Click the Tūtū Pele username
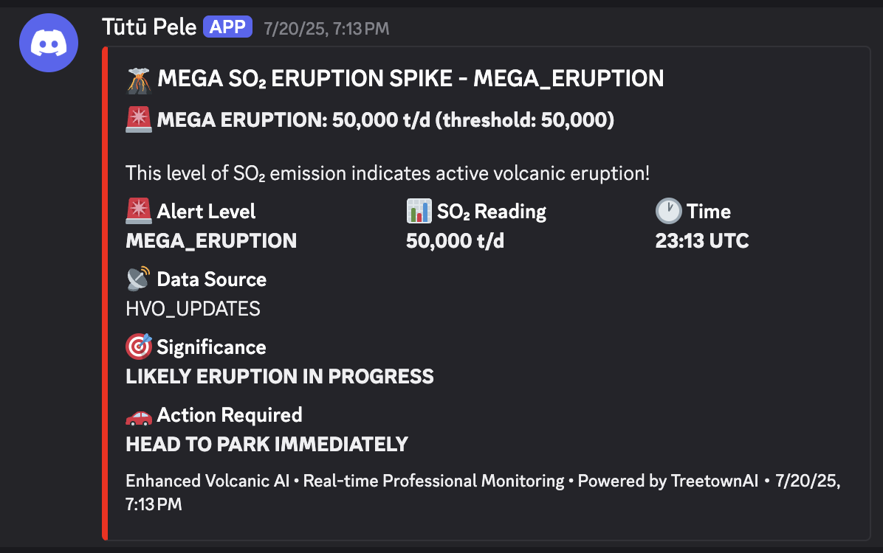The image size is (883, 553). pos(149,28)
